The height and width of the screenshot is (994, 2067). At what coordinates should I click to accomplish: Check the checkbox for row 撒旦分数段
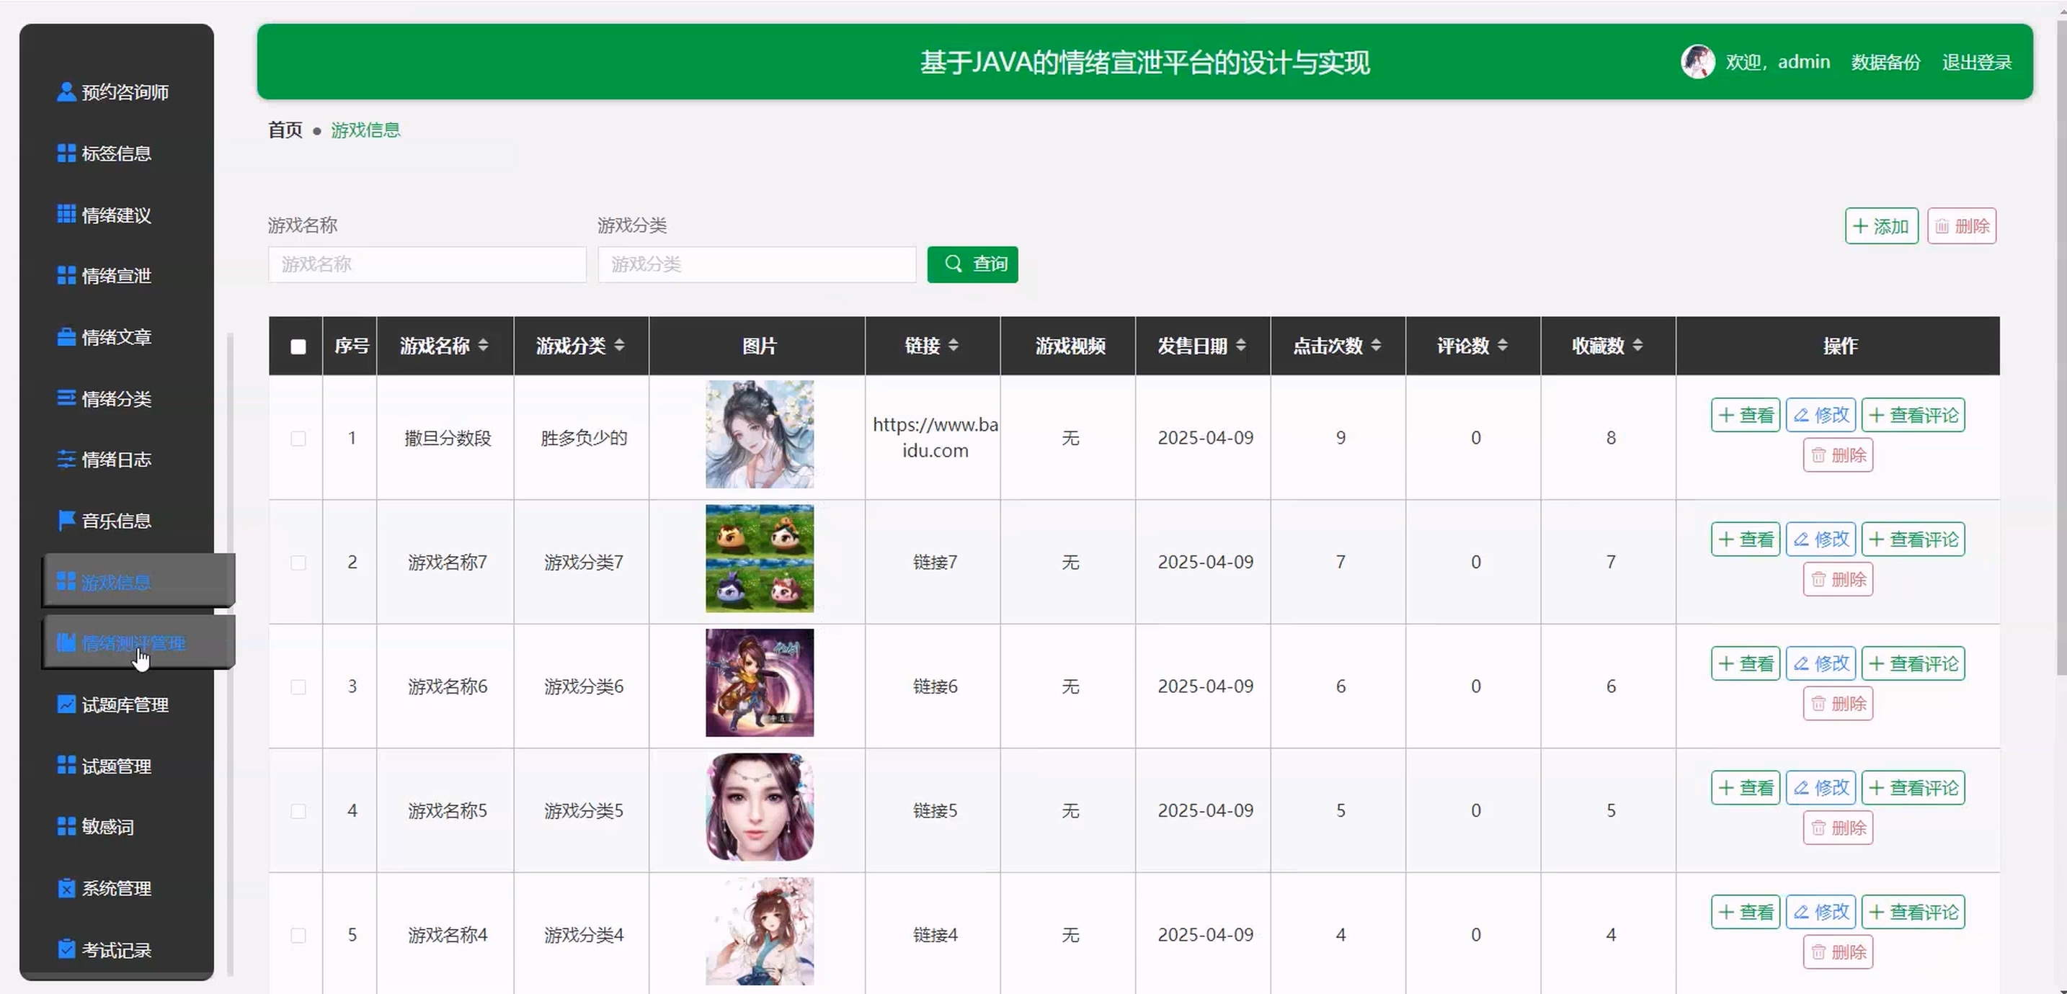coord(298,439)
